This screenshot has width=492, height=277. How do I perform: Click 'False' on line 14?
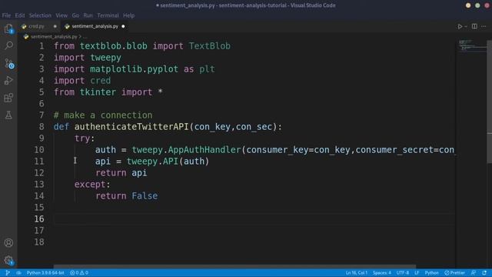tap(145, 196)
